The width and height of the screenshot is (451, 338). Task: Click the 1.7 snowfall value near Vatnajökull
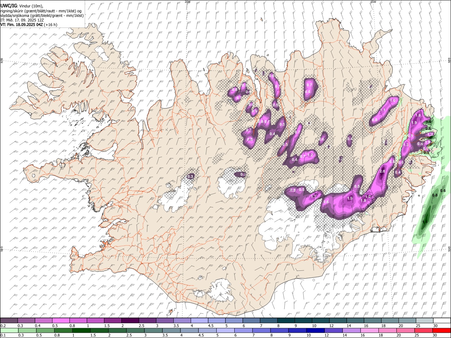(x=313, y=196)
